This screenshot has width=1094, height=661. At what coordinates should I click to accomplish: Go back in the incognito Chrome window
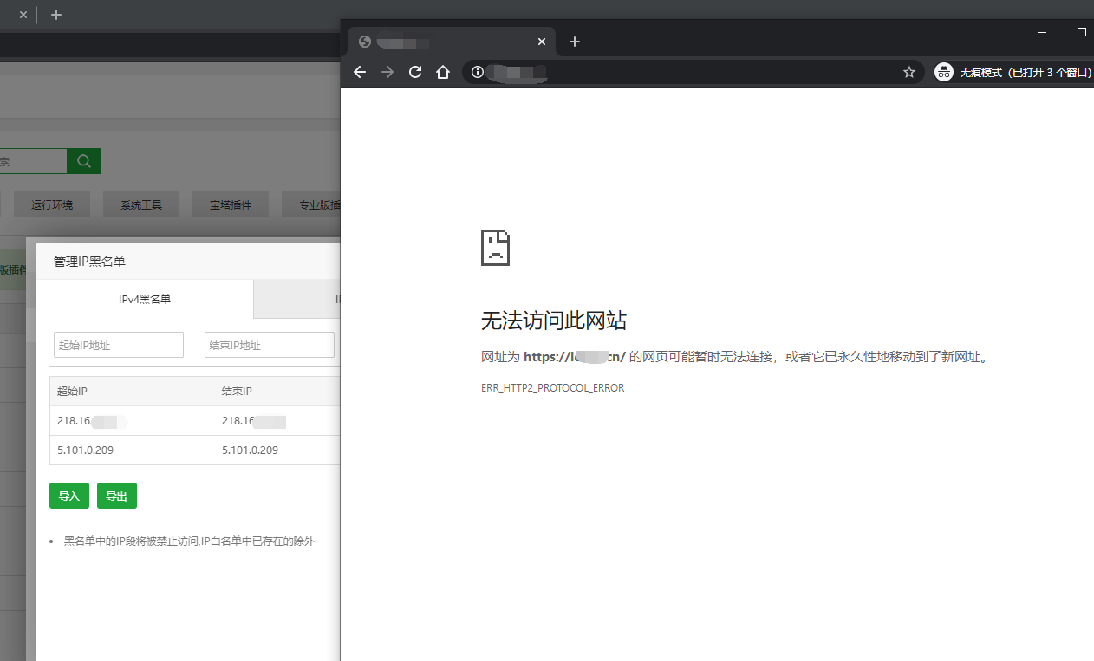point(360,73)
